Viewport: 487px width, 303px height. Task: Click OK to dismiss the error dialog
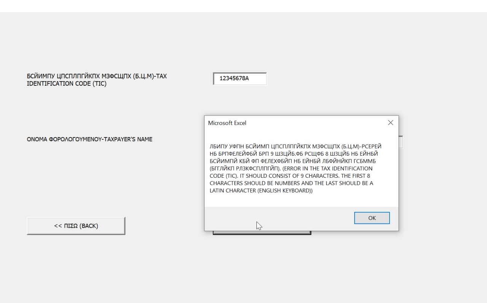coord(372,218)
